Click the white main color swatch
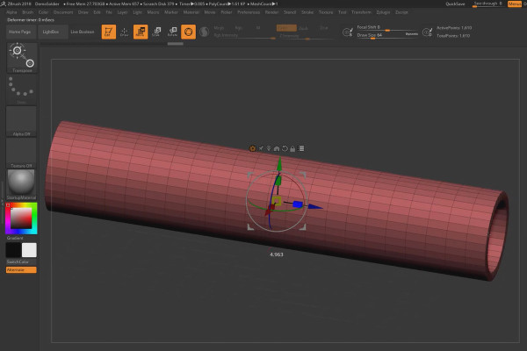The image size is (527, 351). [29, 250]
